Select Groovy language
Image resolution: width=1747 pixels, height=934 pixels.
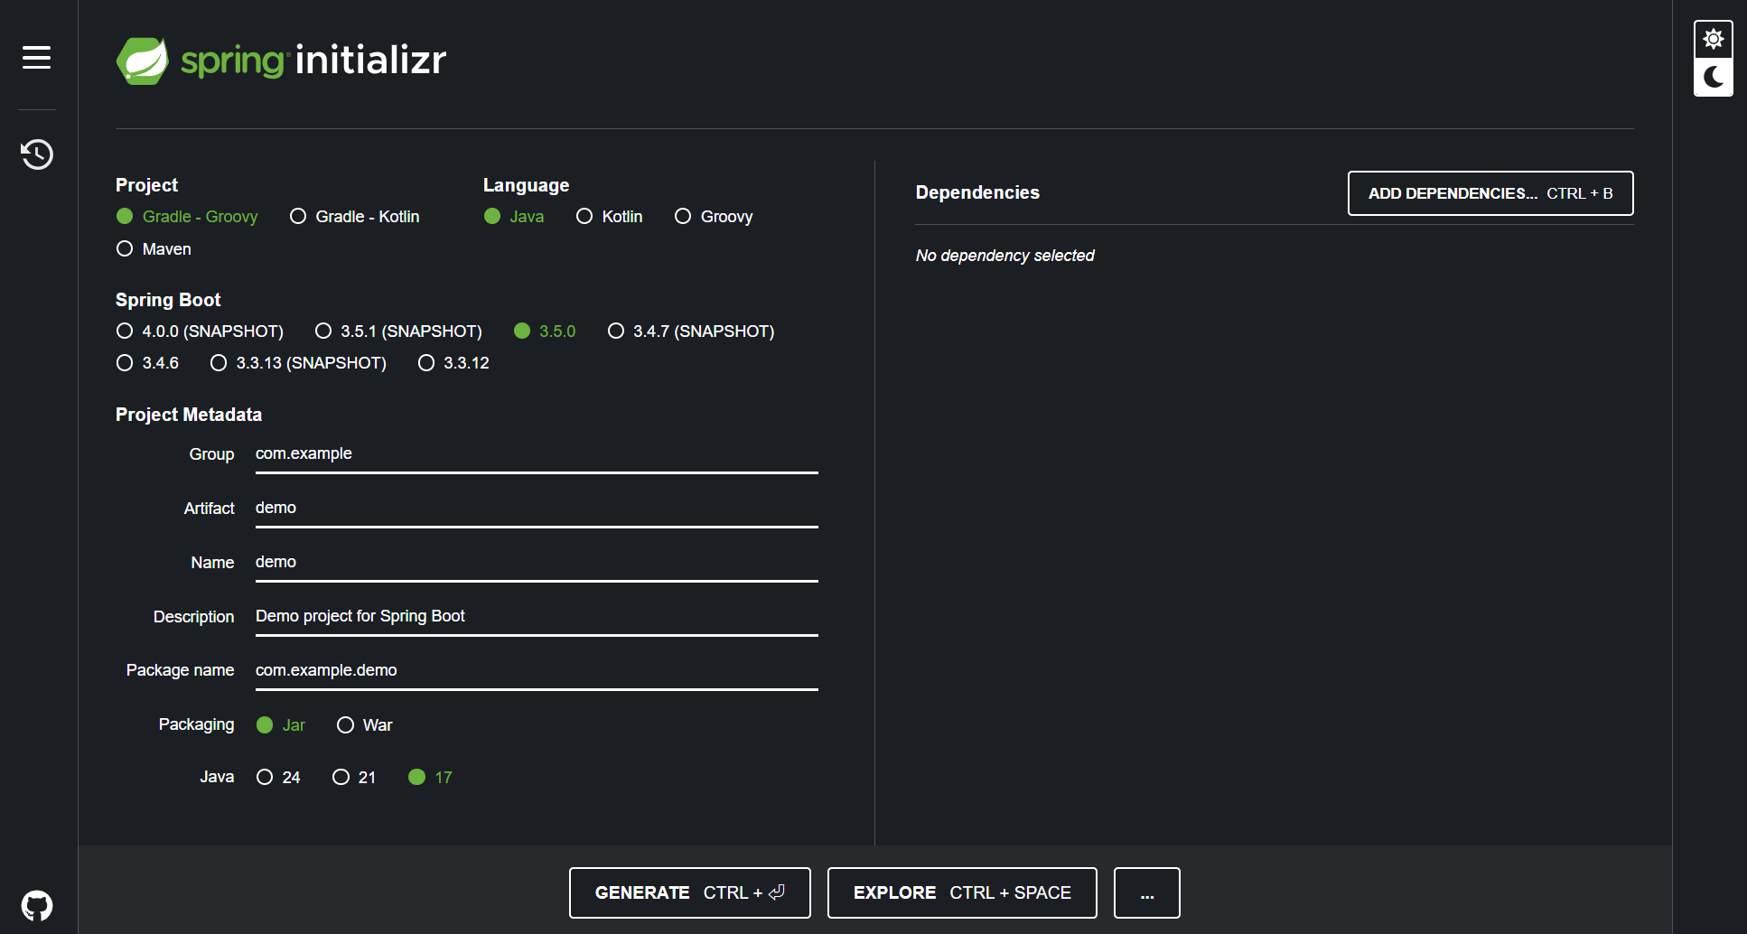(x=714, y=217)
